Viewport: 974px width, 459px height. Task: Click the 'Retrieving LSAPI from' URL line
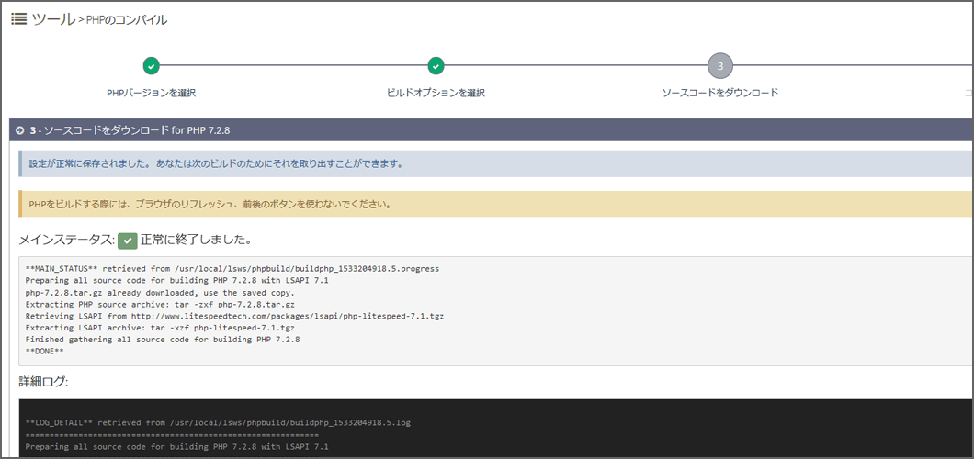(235, 316)
